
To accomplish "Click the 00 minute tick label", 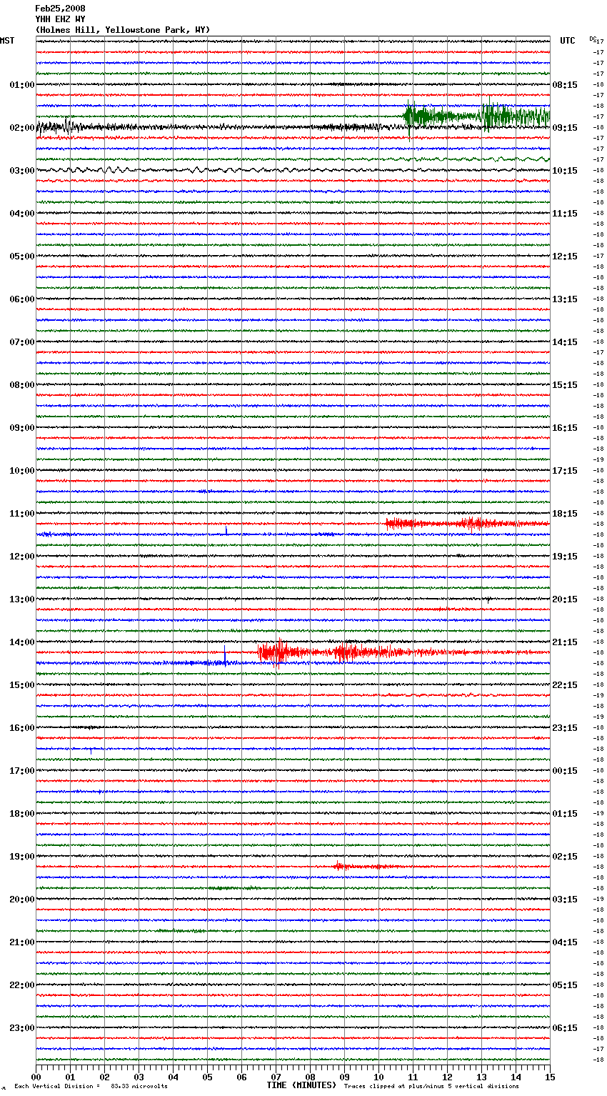I will pos(36,1077).
